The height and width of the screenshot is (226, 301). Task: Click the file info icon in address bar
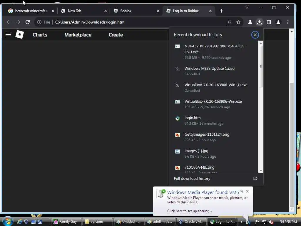coord(39,22)
